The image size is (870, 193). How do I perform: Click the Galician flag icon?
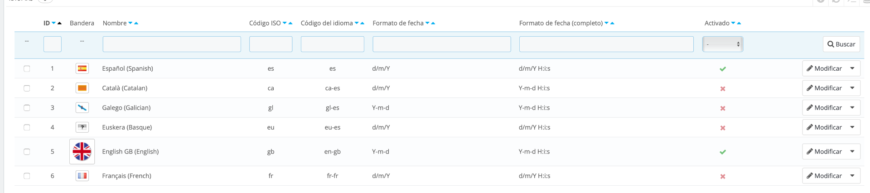tap(82, 108)
